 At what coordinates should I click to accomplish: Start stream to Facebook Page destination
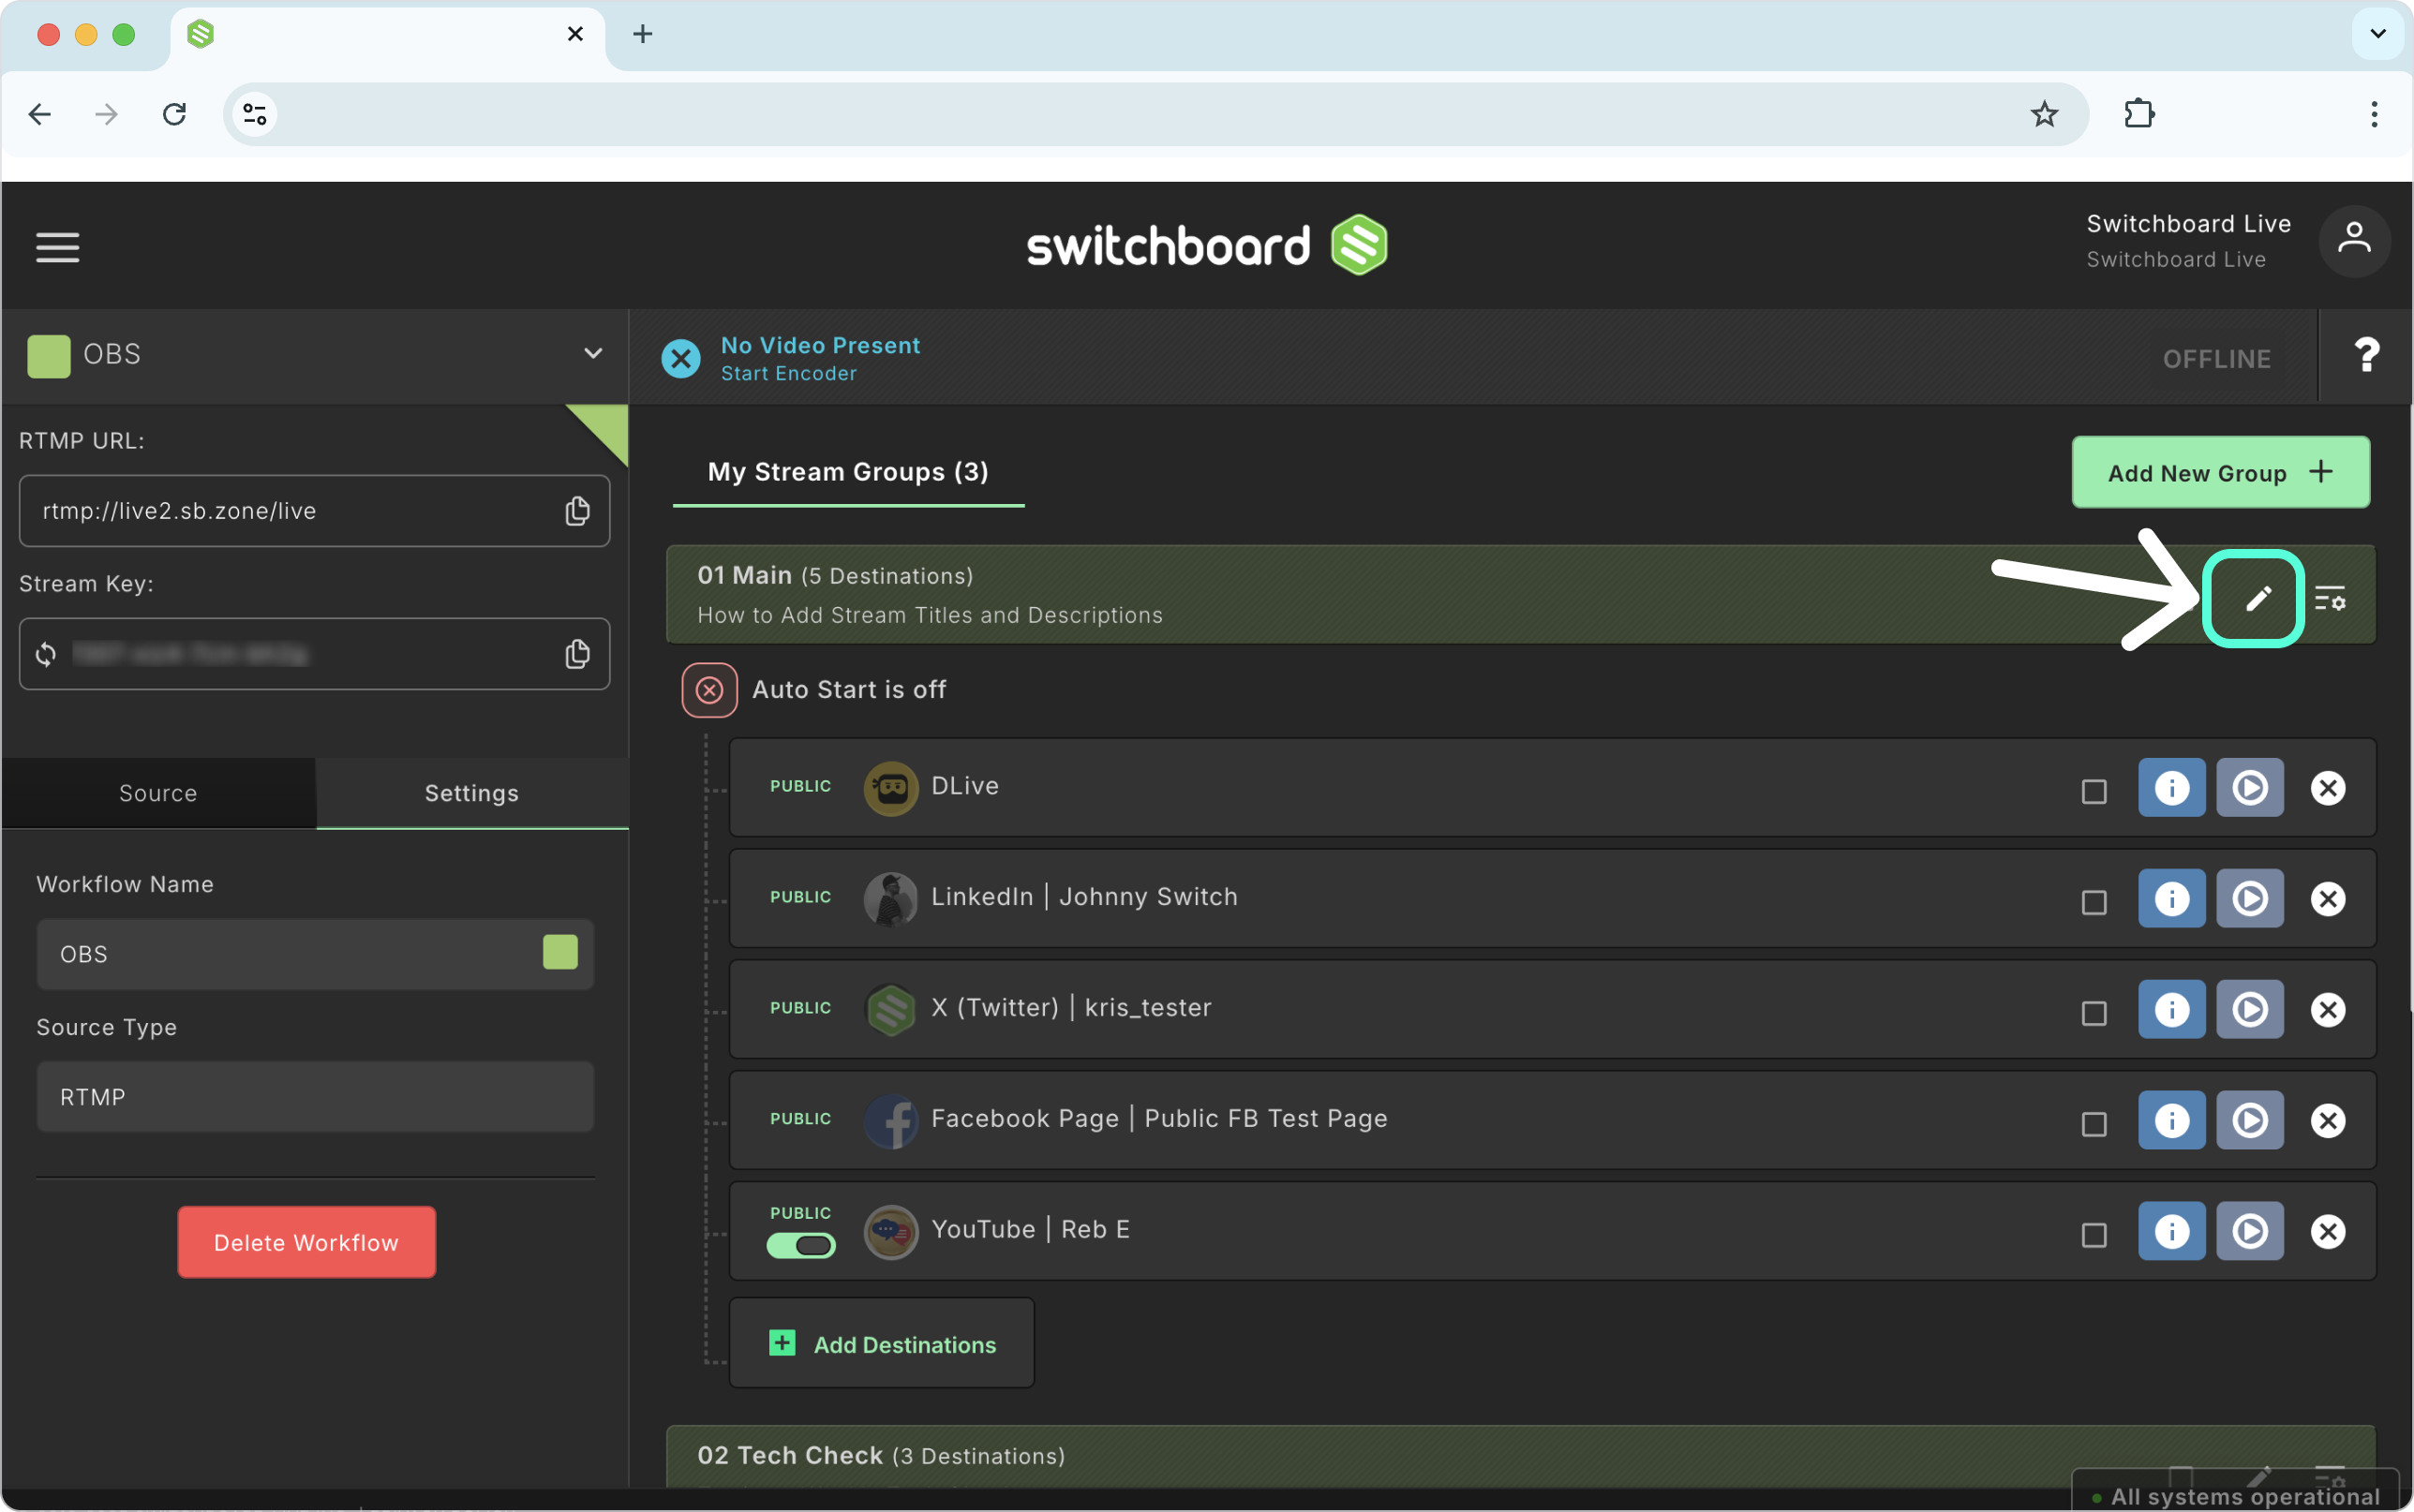point(2249,1120)
